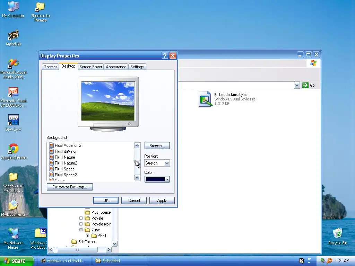Click taskbar tray help question mark icon
The image size is (355, 266).
pyautogui.click(x=301, y=261)
